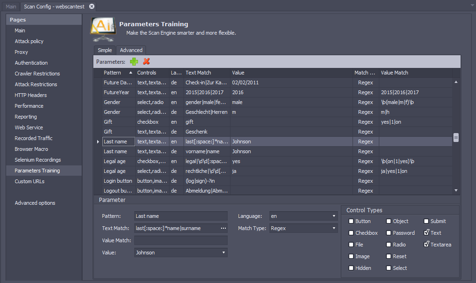Image resolution: width=476 pixels, height=283 pixels.
Task: Uncheck the Text control type
Action: (x=426, y=232)
